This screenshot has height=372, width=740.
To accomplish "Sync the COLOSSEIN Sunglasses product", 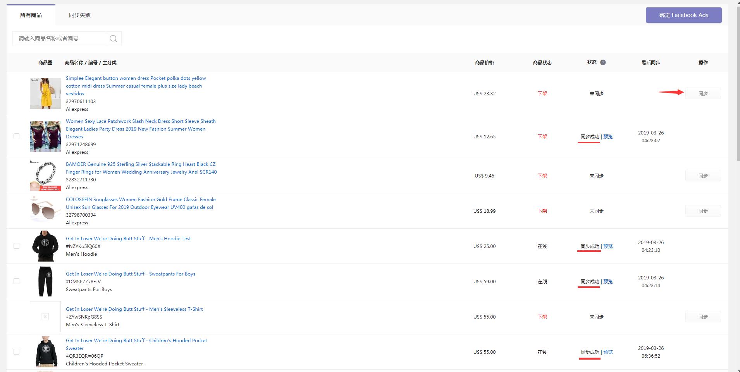I will pyautogui.click(x=703, y=211).
